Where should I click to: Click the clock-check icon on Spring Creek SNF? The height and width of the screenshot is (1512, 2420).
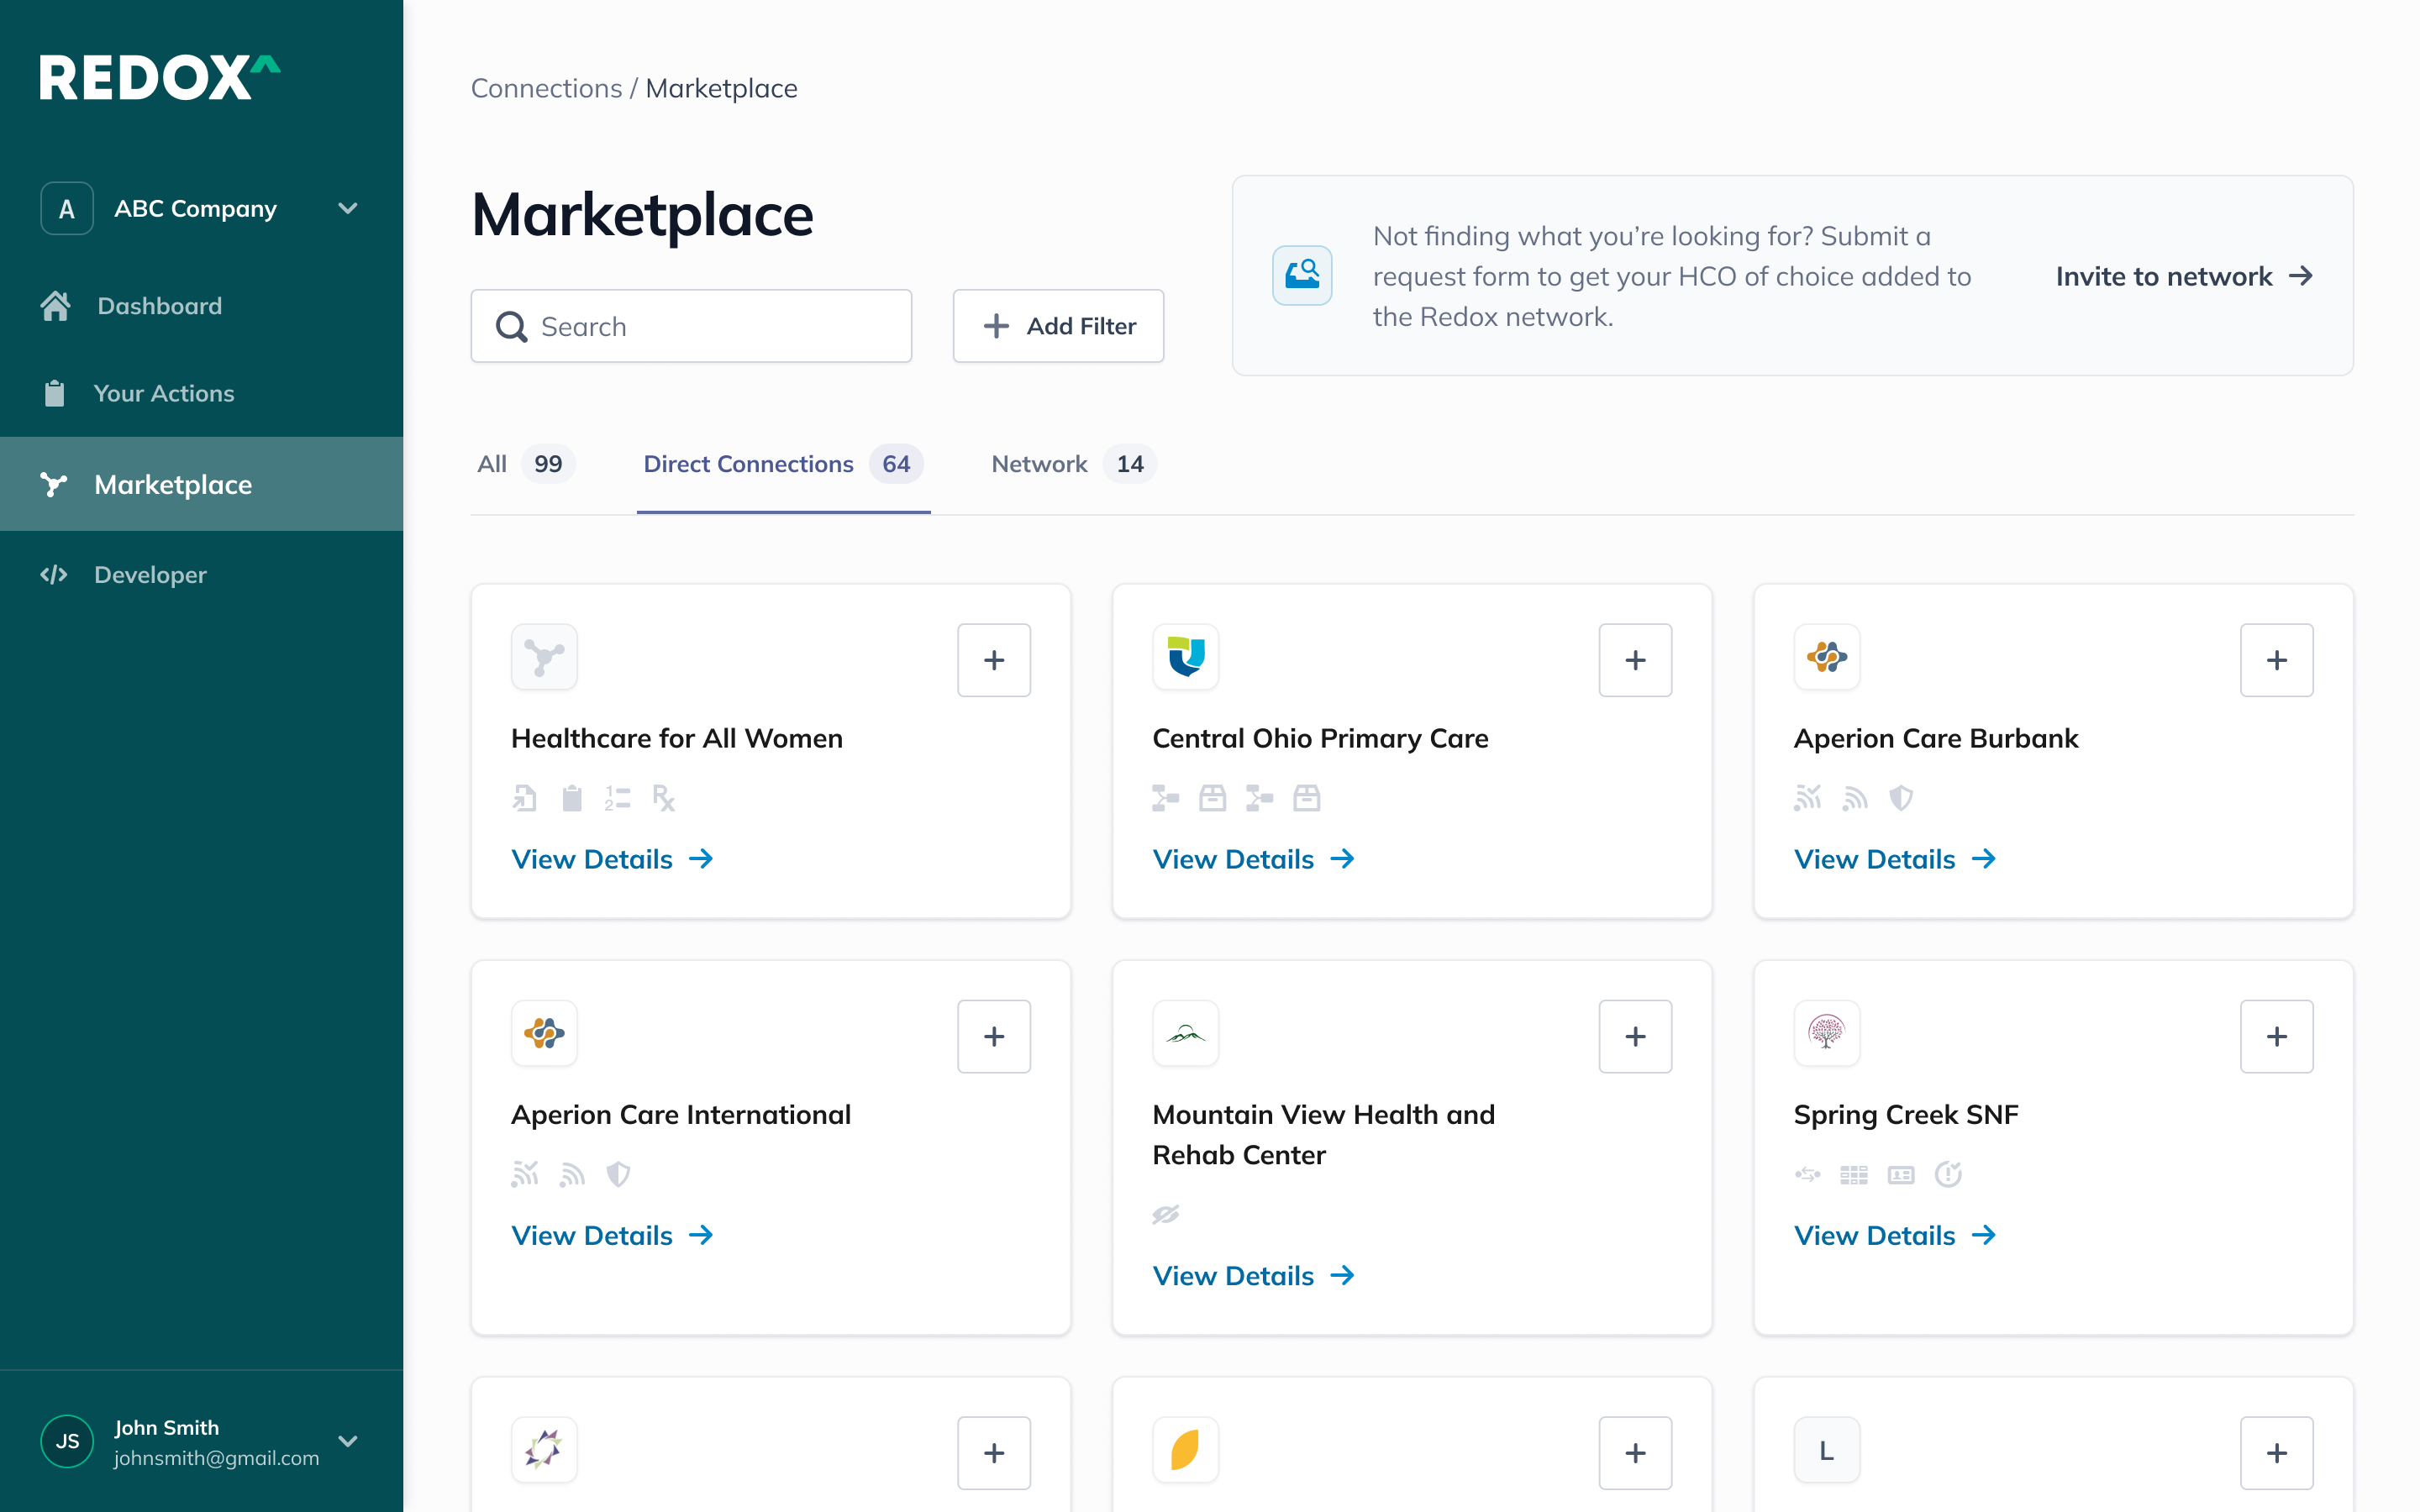click(1948, 1174)
